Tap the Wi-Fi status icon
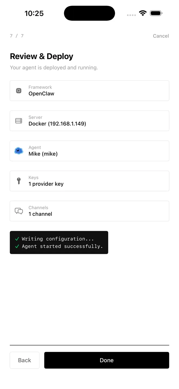The height and width of the screenshot is (389, 179). (143, 13)
